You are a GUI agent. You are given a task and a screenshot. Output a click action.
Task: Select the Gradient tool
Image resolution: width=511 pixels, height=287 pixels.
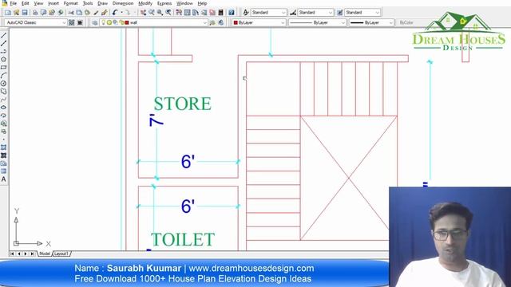coord(3,155)
